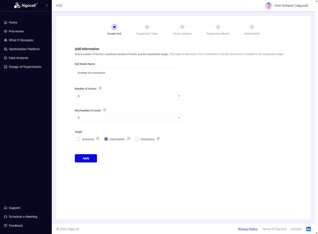Image resolution: width=318 pixels, height=234 pixels.
Task: Click the DoE Model Name input field
Action: click(x=129, y=73)
